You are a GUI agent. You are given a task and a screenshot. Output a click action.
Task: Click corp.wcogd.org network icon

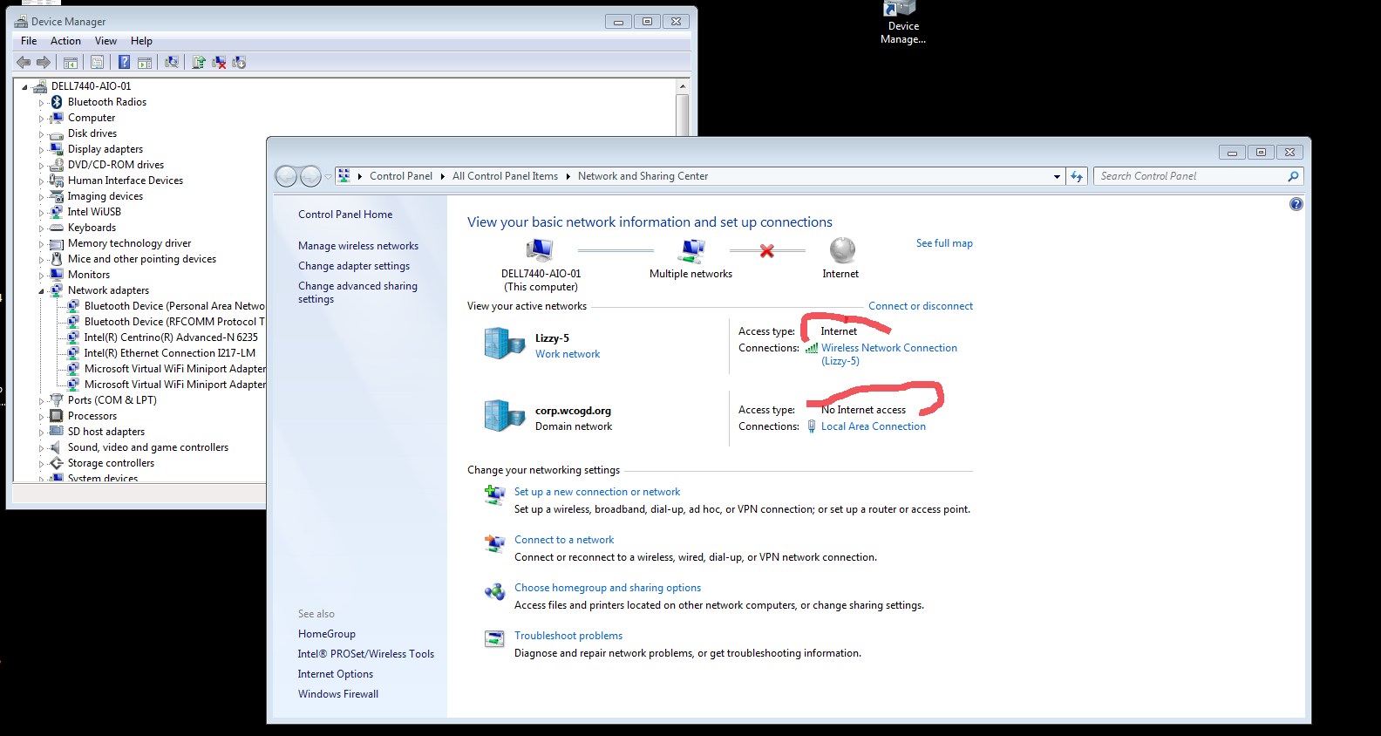point(504,416)
